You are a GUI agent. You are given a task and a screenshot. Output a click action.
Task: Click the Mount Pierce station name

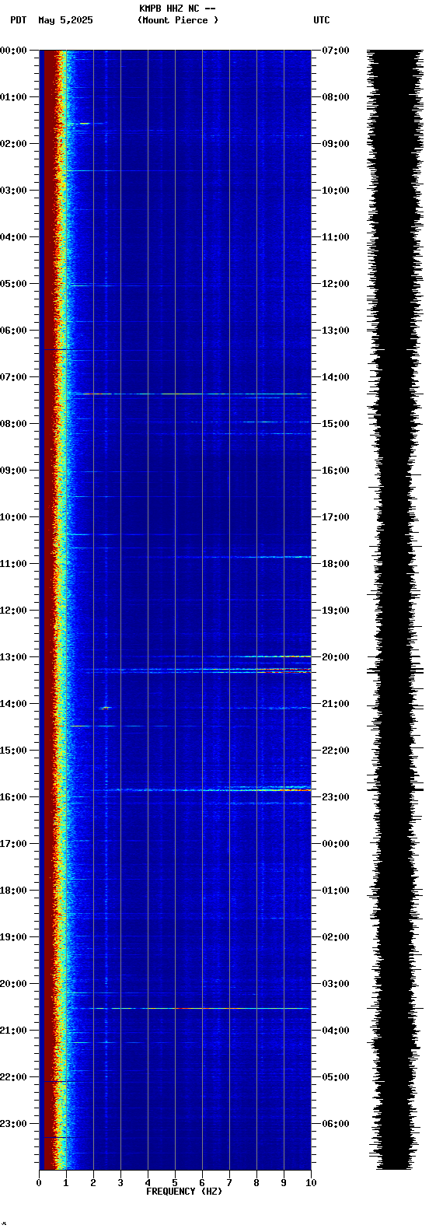click(x=178, y=20)
